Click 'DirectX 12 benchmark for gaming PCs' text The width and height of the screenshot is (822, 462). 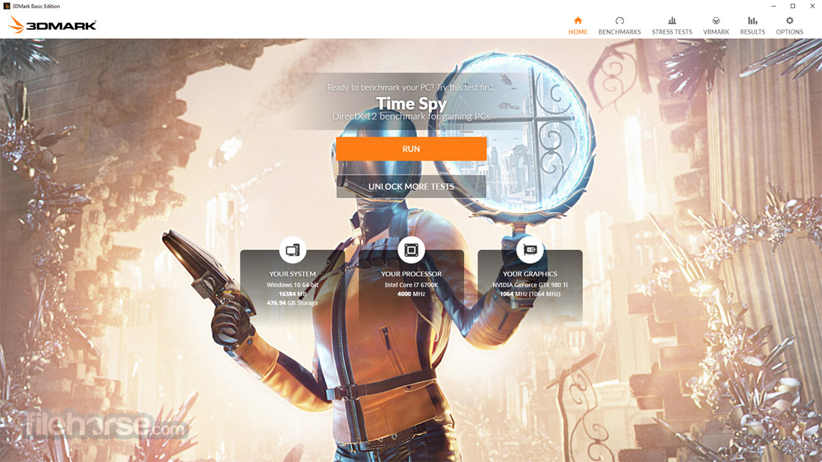tap(412, 116)
